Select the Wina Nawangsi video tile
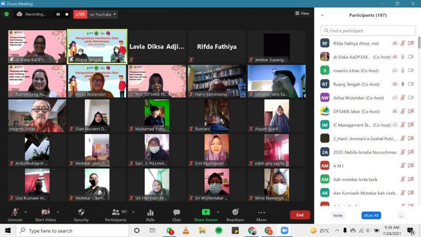This screenshot has height=237, width=421. pos(277,185)
